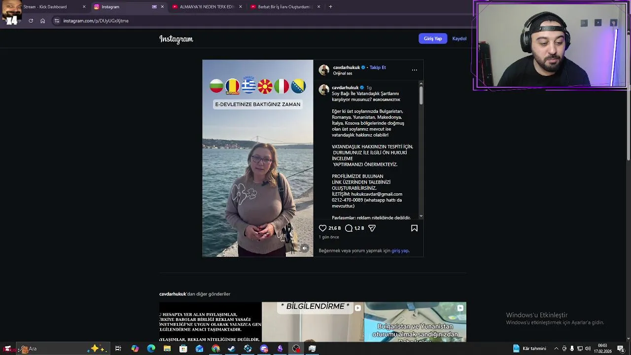This screenshot has width=631, height=355.
Task: Close the ALMANYA'YI NEDEN TERK tab
Action: click(x=241, y=7)
